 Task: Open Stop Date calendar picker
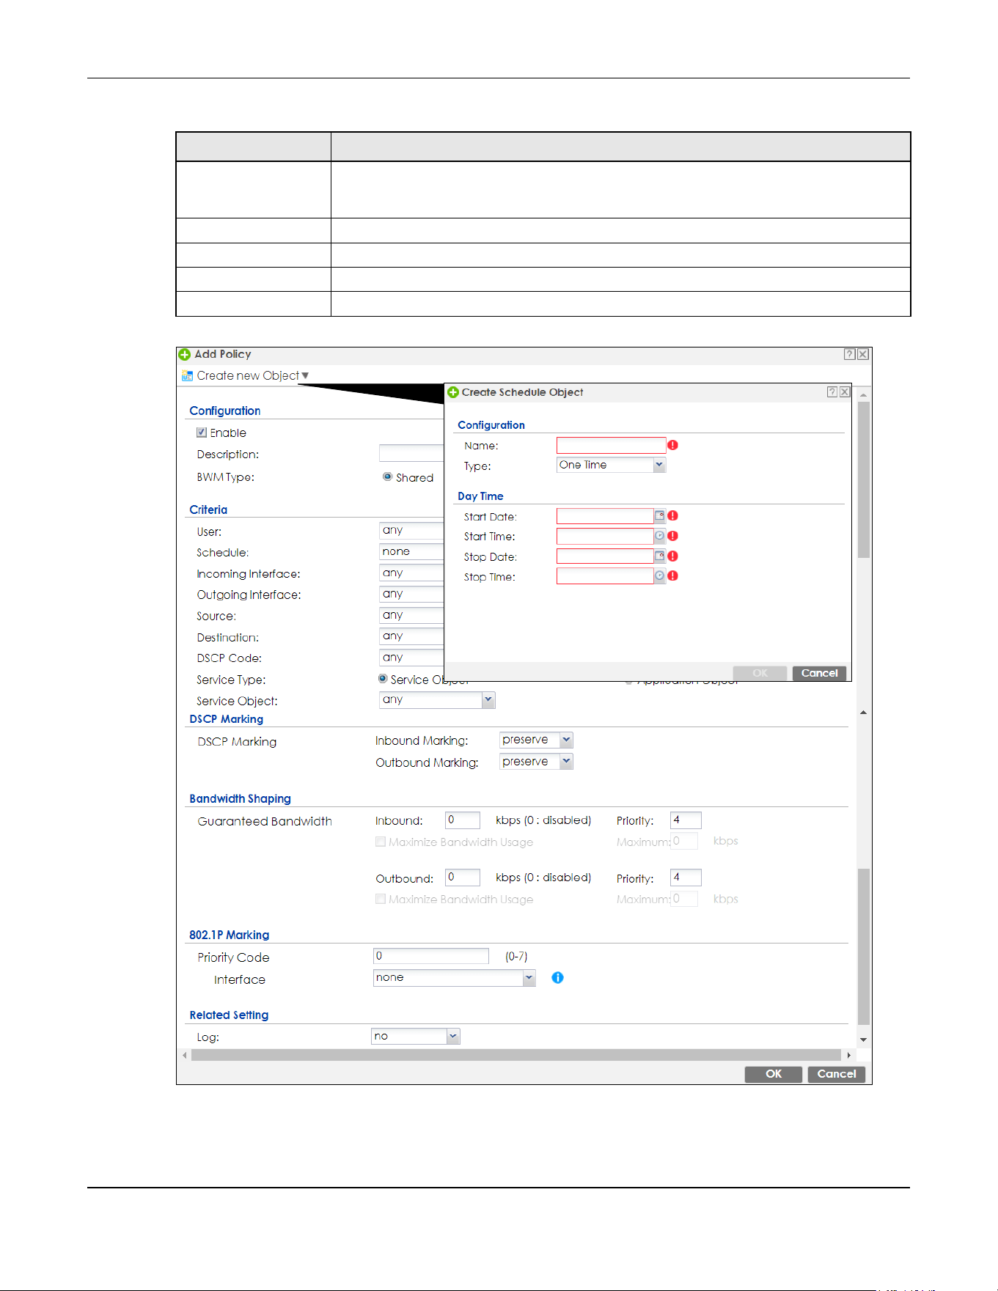click(659, 556)
